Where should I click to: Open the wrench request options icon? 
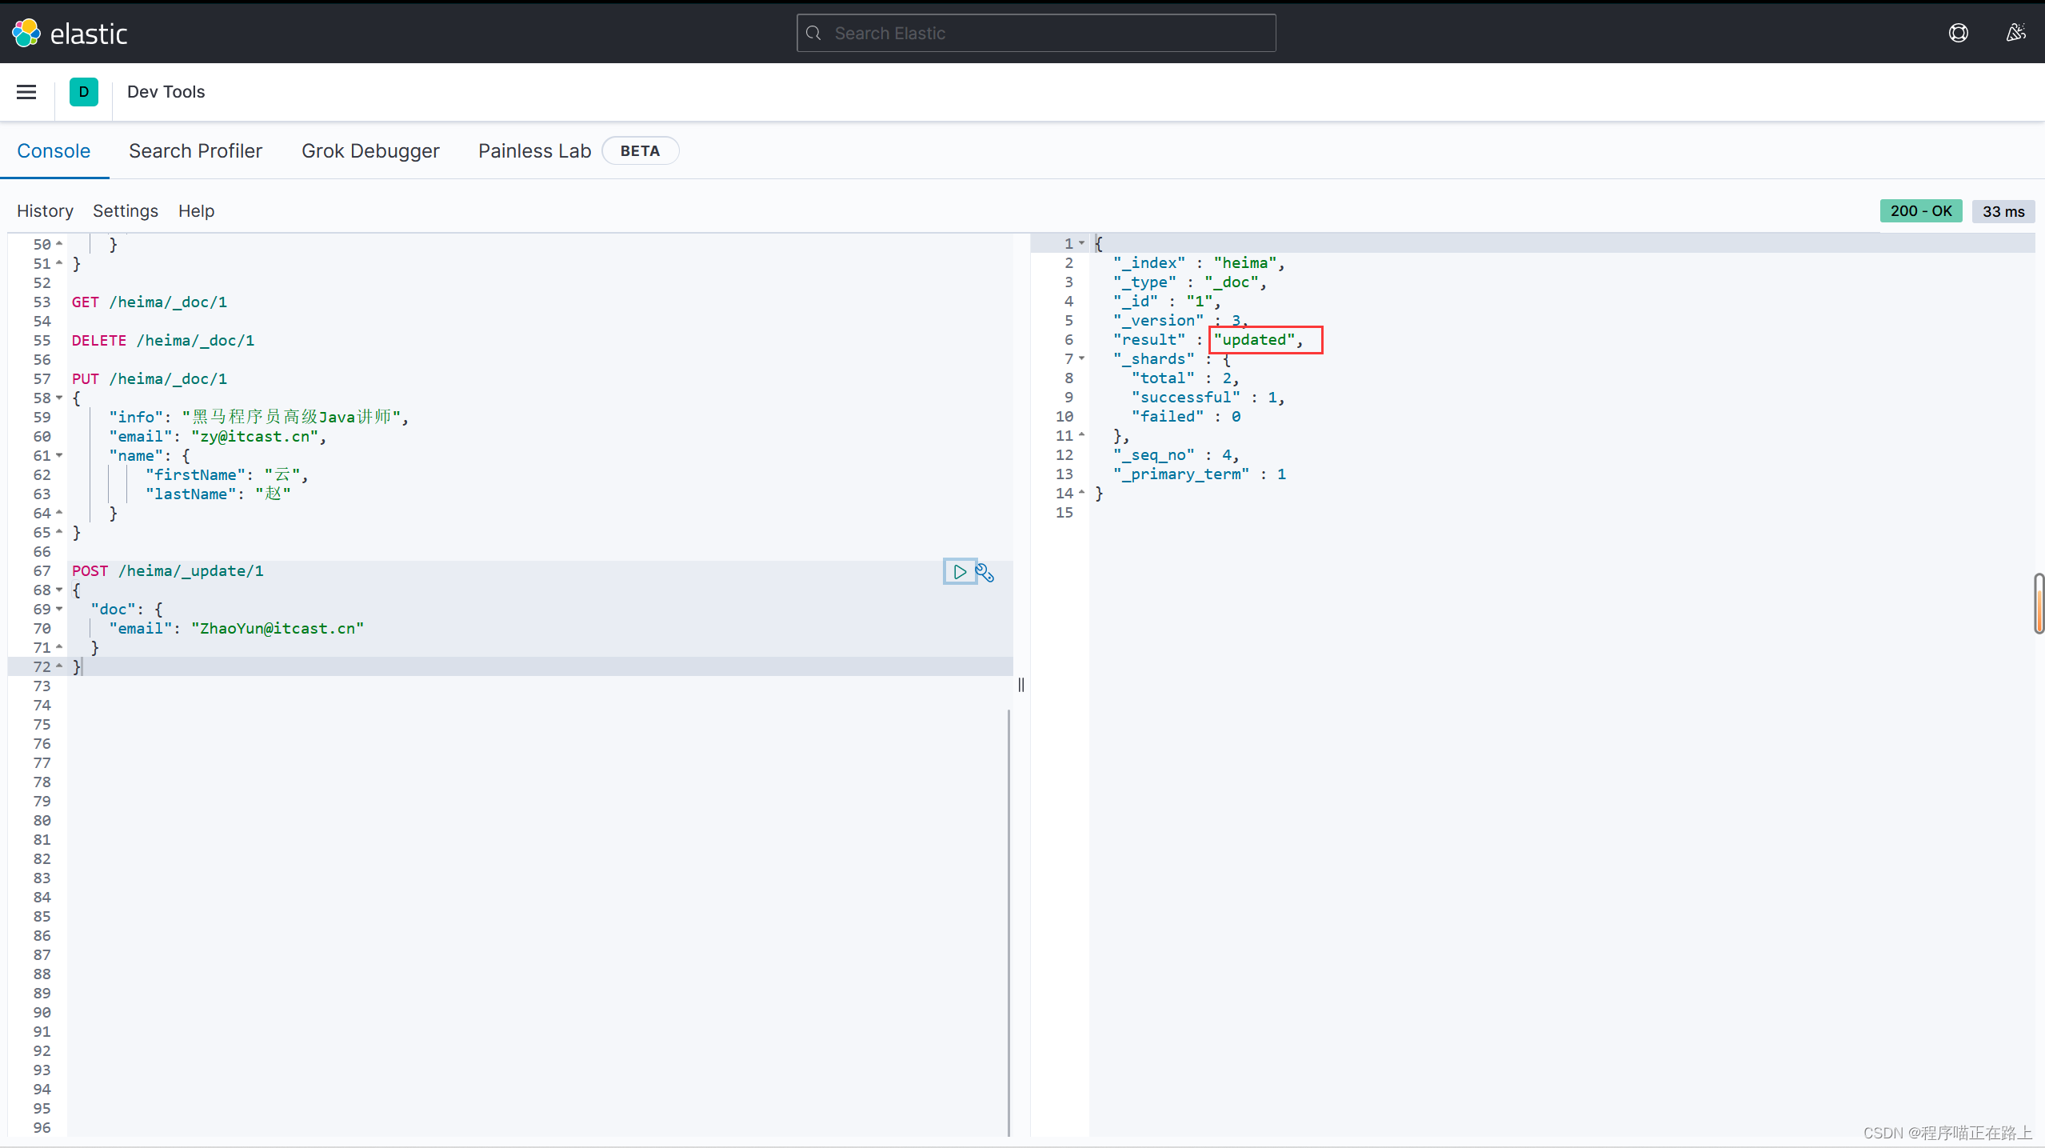[x=985, y=573]
